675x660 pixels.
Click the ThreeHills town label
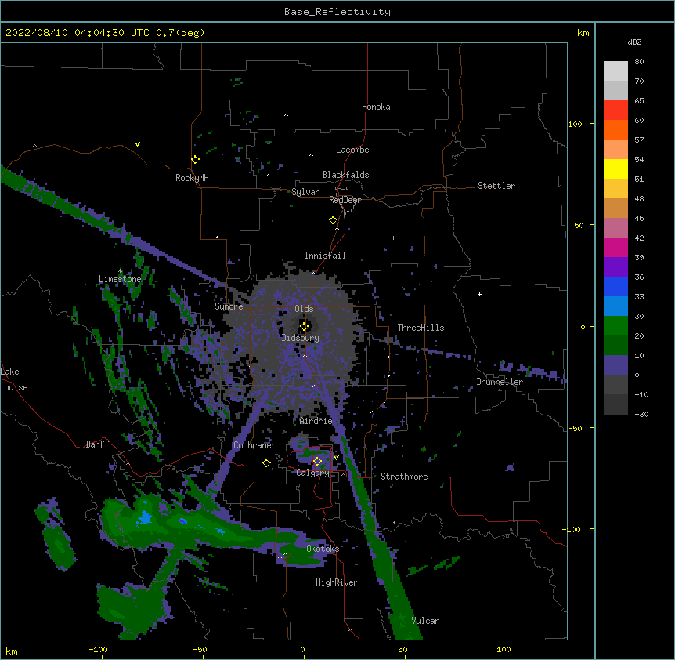pyautogui.click(x=421, y=328)
